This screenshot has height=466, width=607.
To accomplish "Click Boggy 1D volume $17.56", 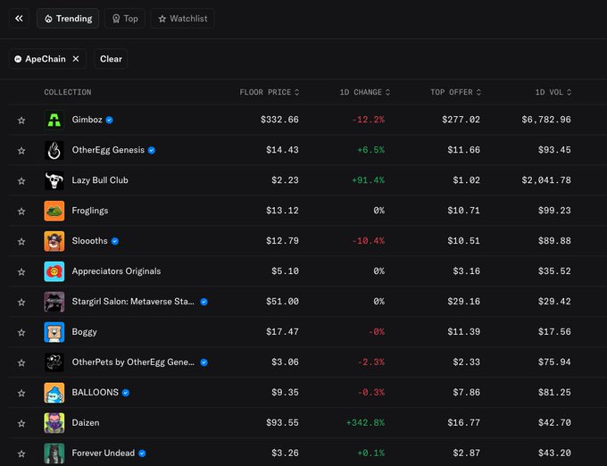I will [554, 332].
